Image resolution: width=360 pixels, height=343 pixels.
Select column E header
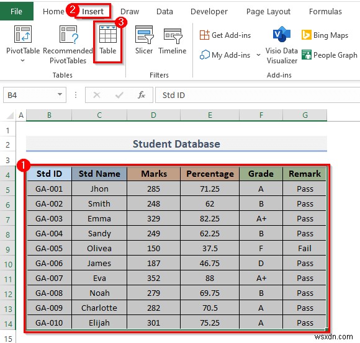click(210, 115)
